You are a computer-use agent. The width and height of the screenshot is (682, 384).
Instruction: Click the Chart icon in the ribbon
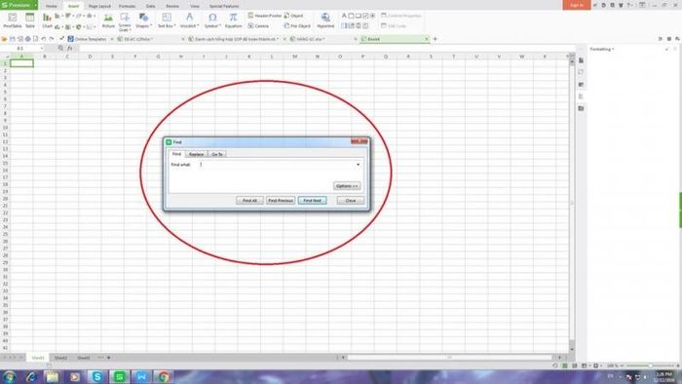(x=47, y=20)
